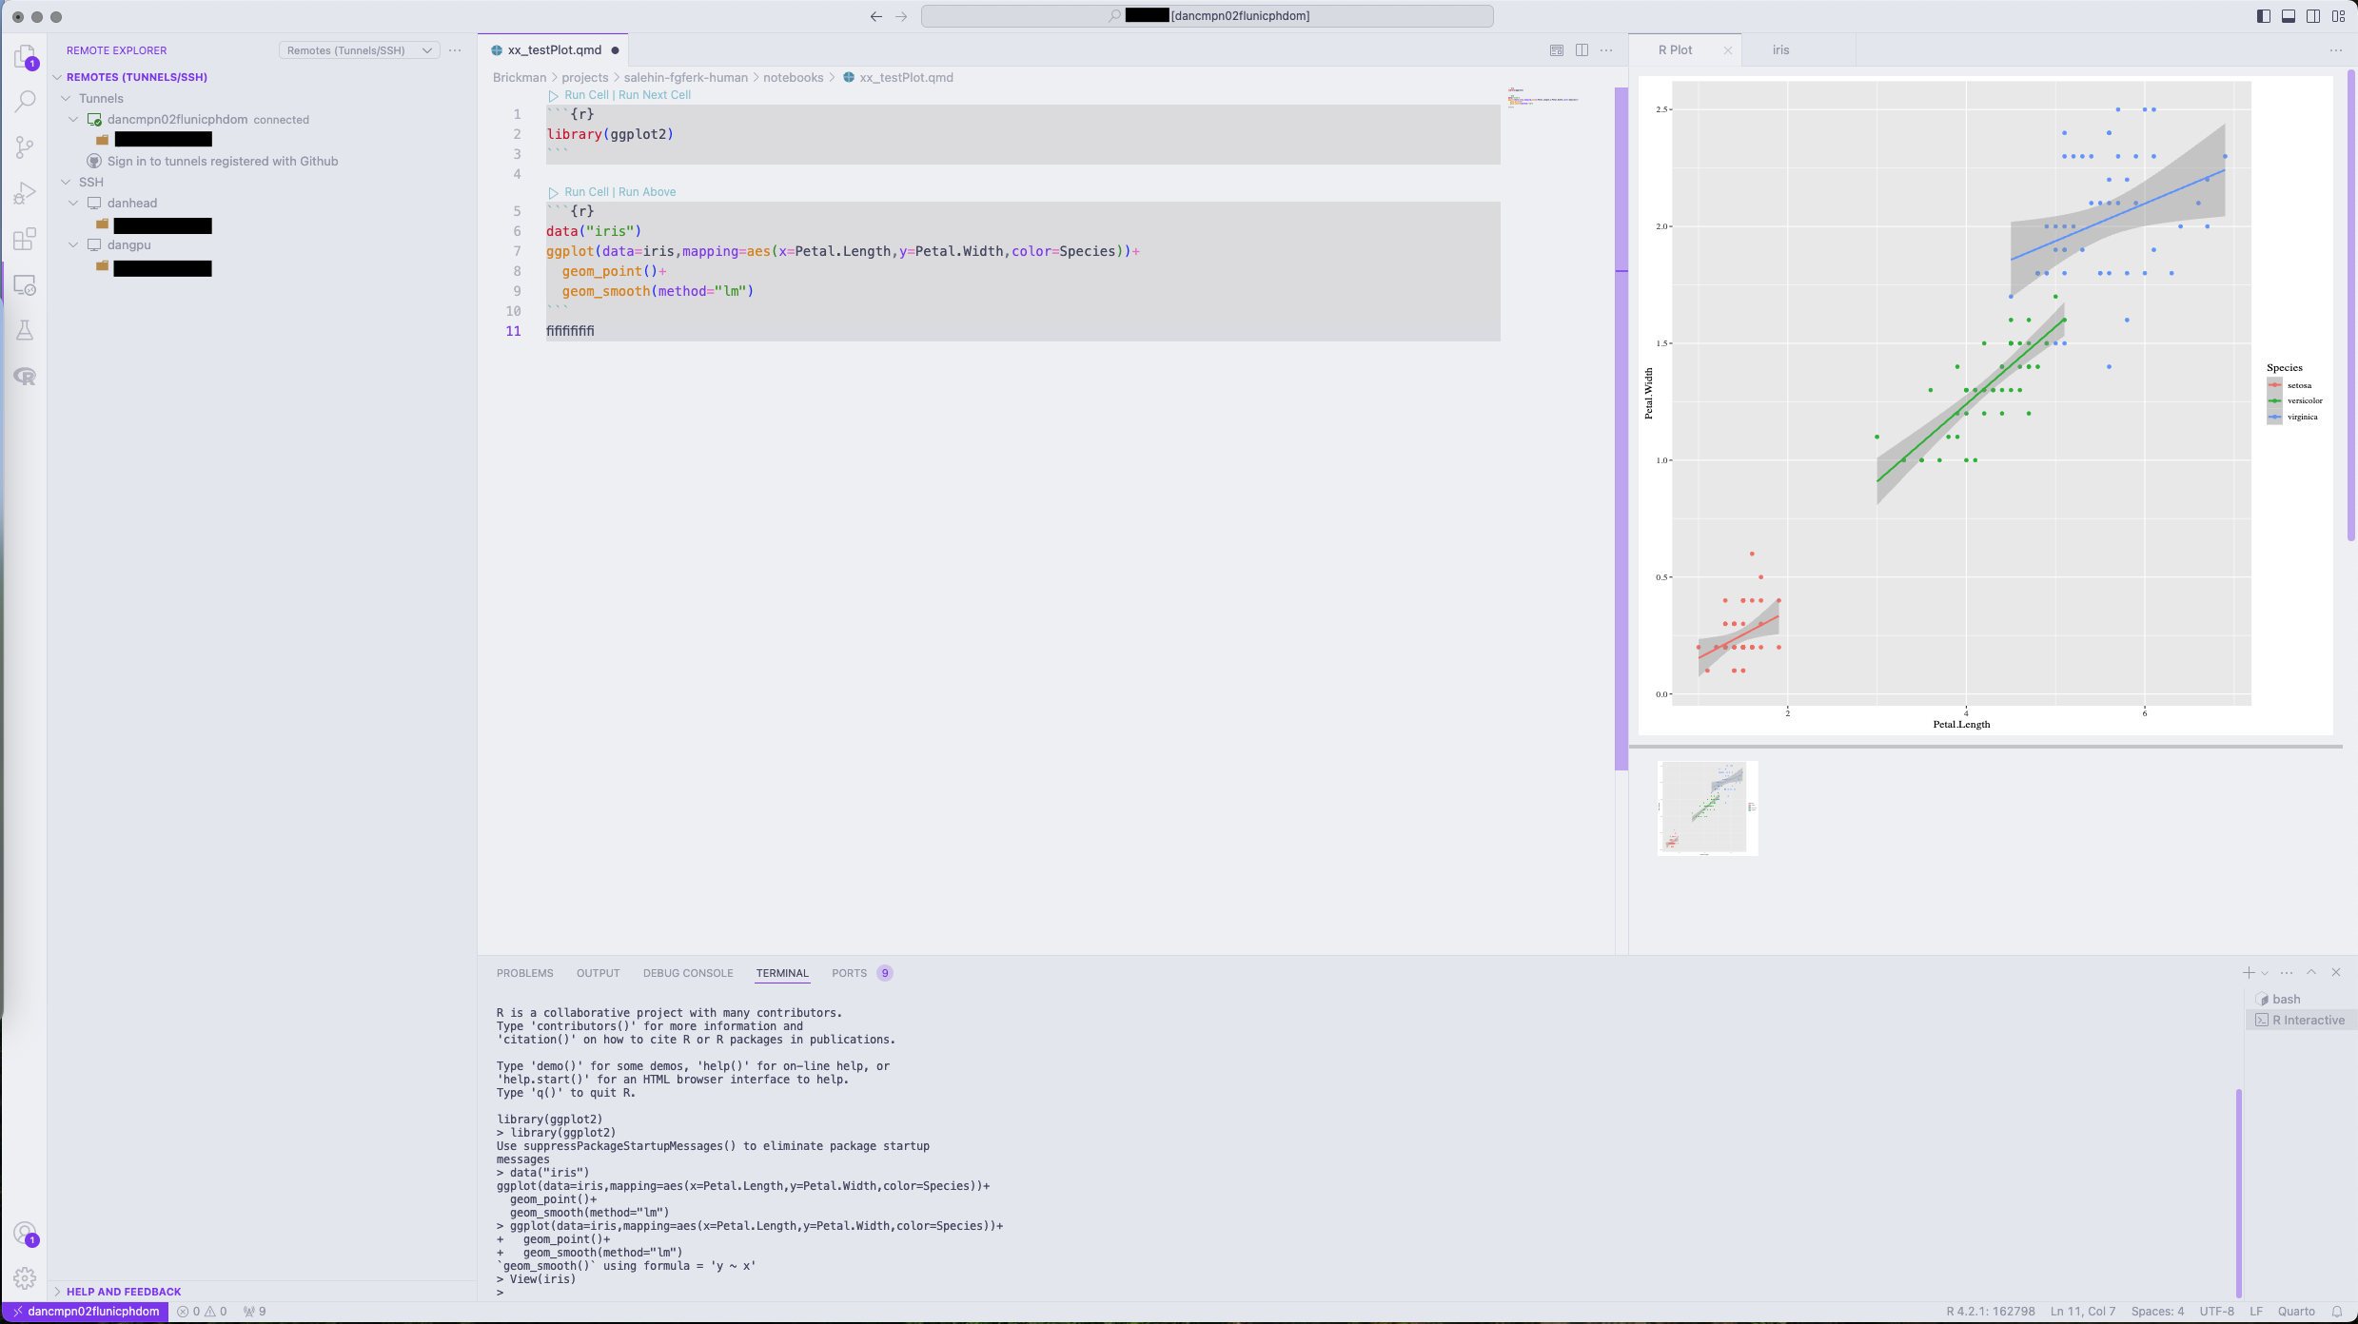
Task: Split the editor right
Action: click(x=1582, y=50)
